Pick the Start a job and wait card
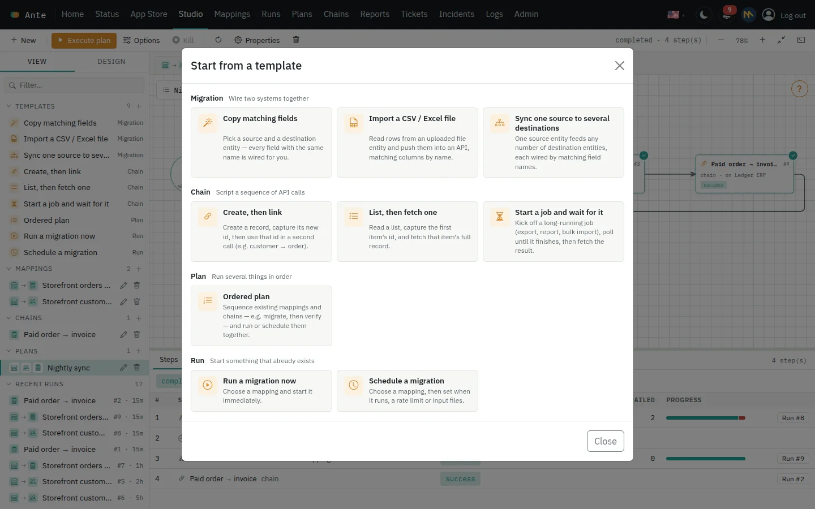The height and width of the screenshot is (509, 815). point(554,231)
